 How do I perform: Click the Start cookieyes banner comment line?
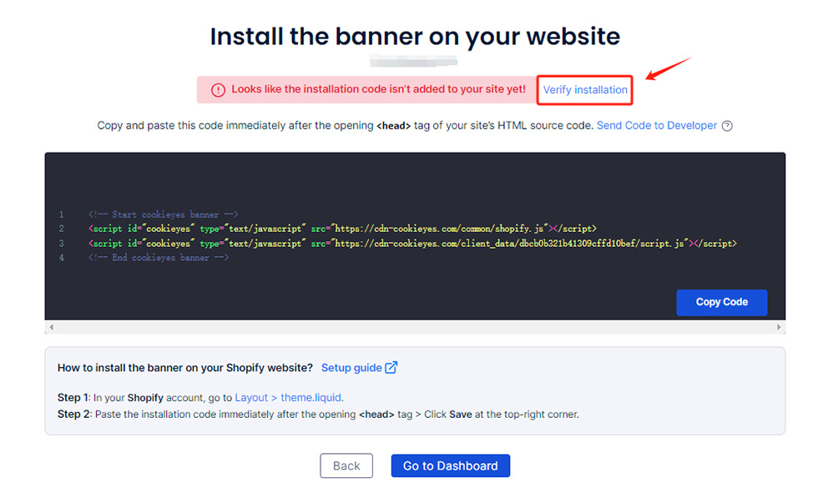[163, 214]
